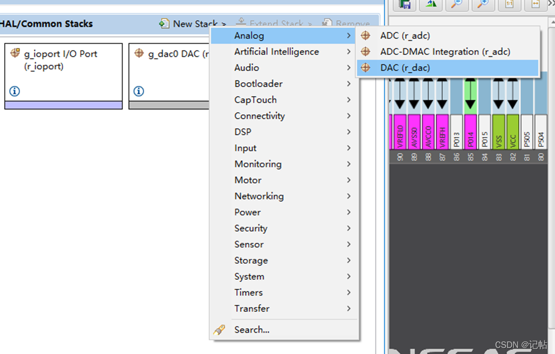Select pin AVSS0 in package view
This screenshot has height=354, width=555.
coord(414,132)
